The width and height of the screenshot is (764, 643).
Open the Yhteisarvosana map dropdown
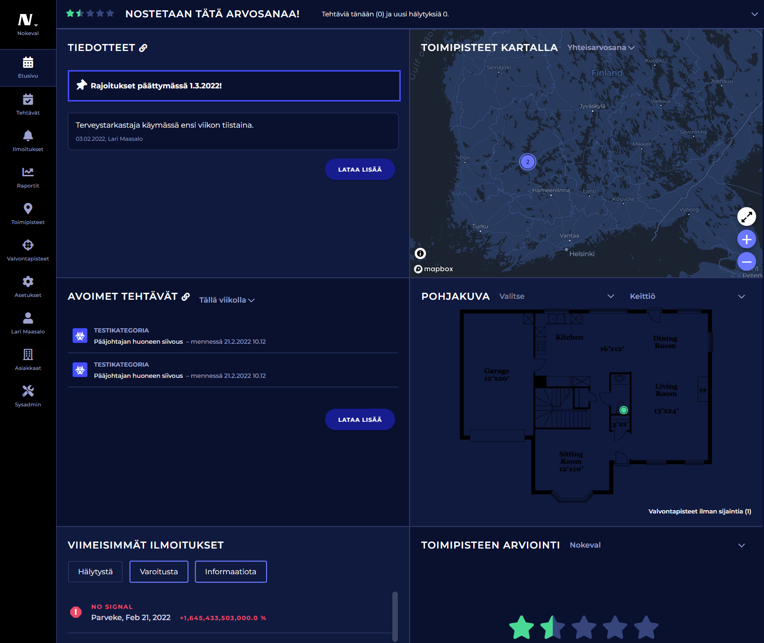(x=601, y=48)
